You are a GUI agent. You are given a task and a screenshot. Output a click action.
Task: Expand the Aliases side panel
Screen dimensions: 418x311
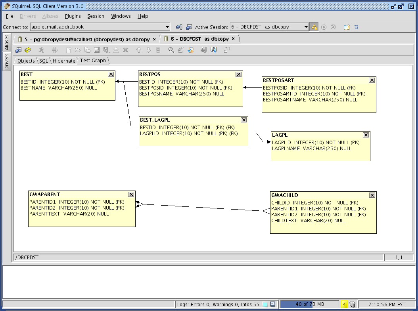6,42
